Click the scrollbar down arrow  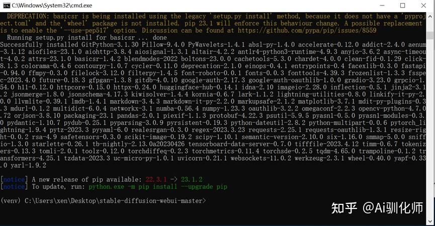point(430,221)
